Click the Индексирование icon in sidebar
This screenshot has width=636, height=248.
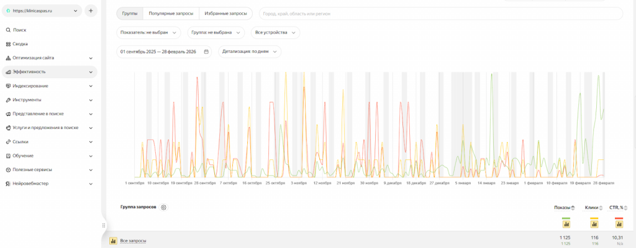click(8, 86)
